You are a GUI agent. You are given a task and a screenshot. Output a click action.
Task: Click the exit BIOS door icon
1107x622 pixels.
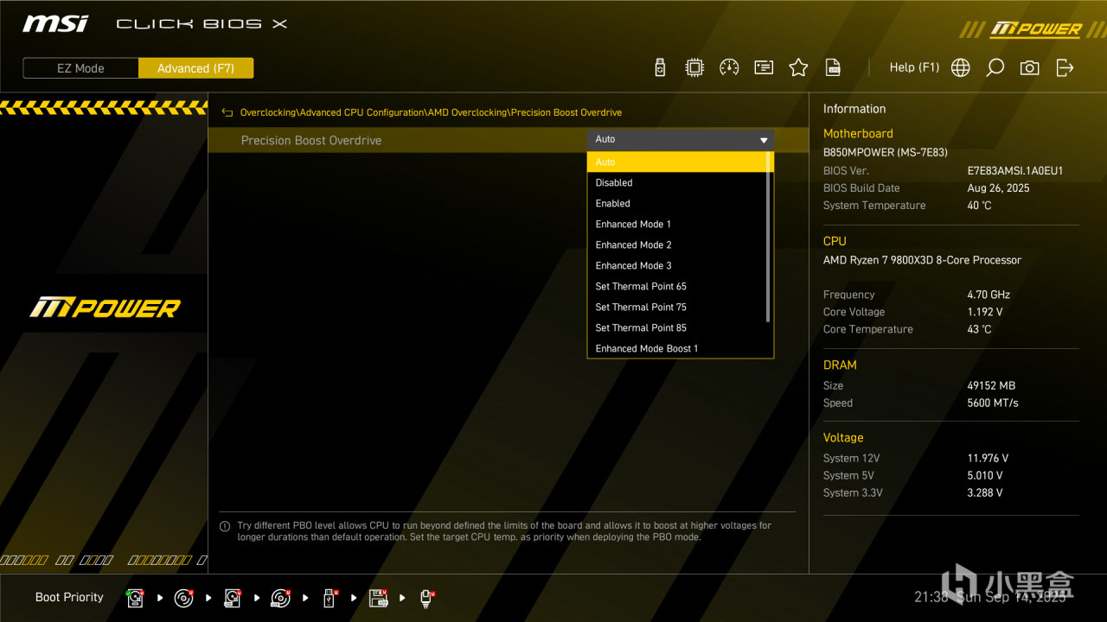coord(1065,67)
